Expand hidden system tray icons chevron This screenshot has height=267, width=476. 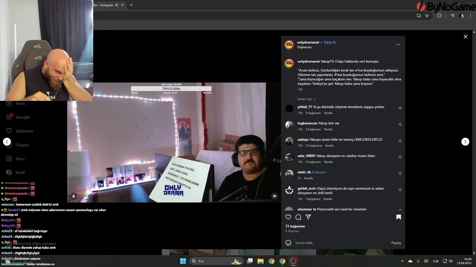pyautogui.click(x=402, y=261)
